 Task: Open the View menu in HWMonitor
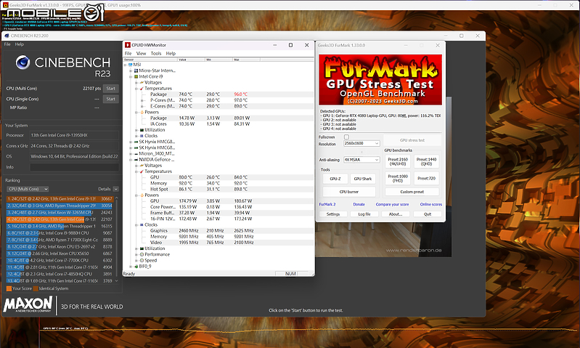(x=142, y=53)
